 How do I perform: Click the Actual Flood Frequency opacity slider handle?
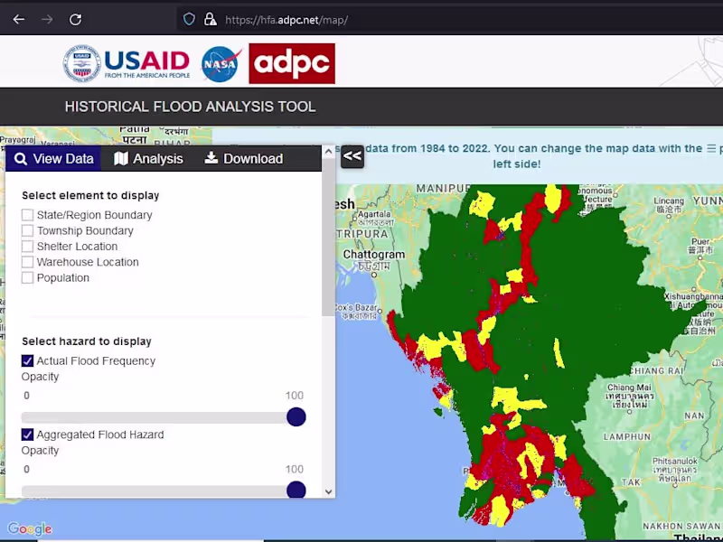(x=296, y=416)
